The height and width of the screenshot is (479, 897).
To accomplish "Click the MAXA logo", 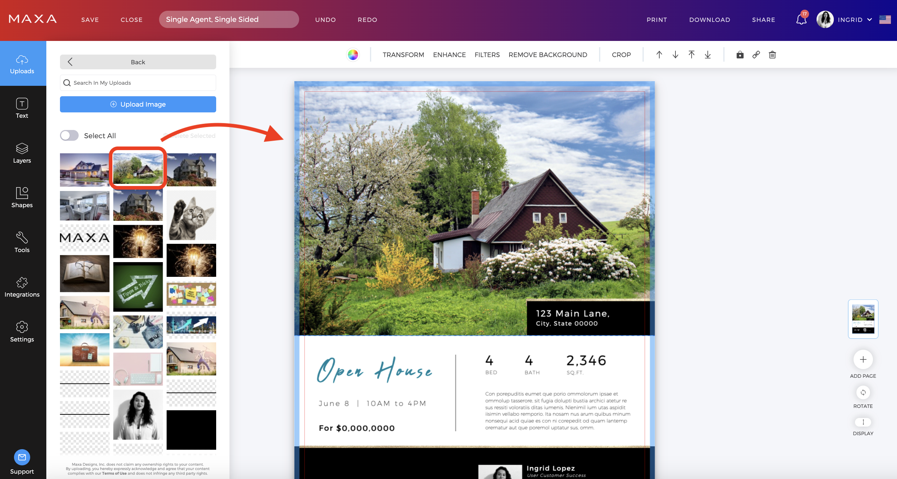I will (33, 19).
